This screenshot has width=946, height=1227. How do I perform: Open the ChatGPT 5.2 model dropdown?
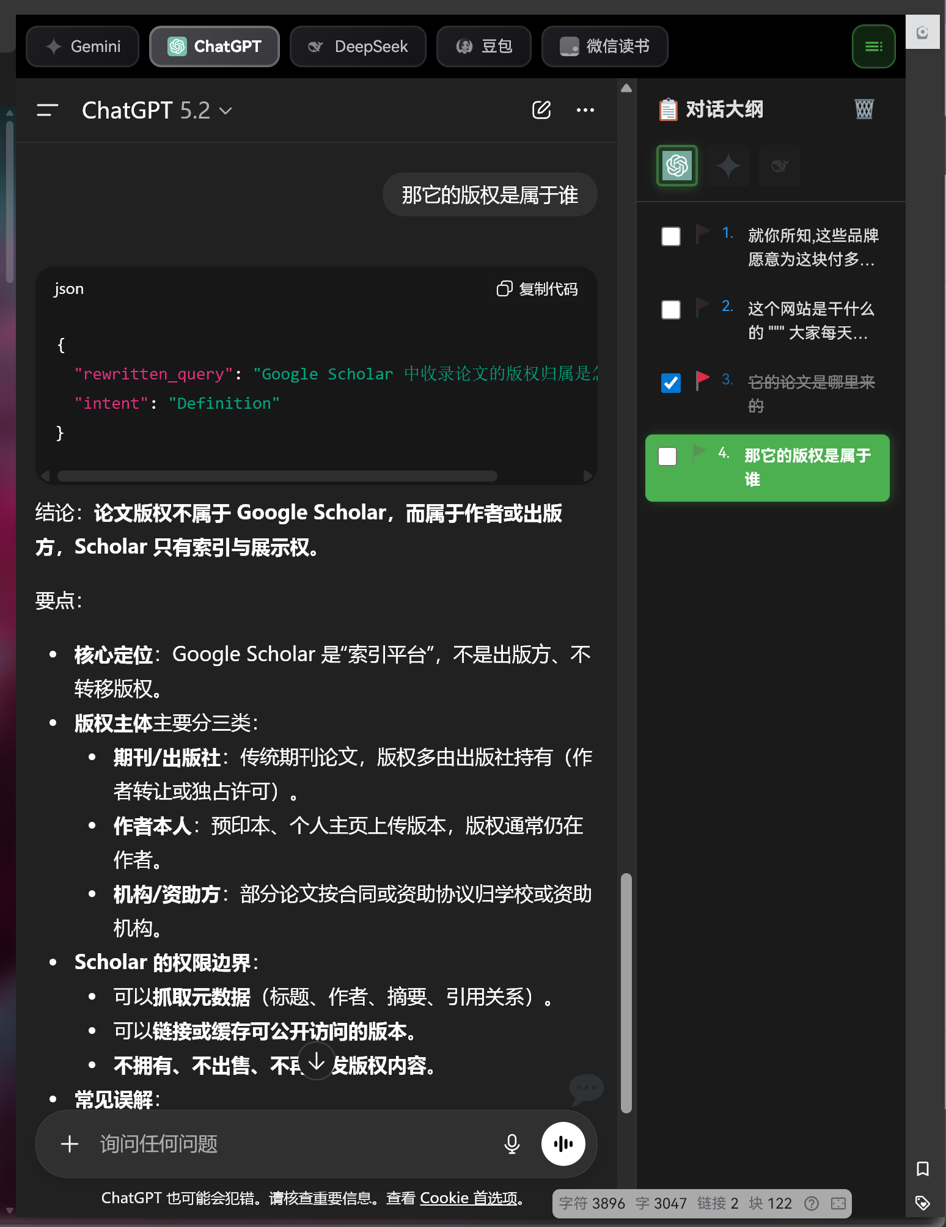coord(157,111)
